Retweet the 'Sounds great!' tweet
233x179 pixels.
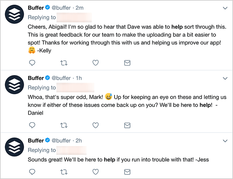tap(64, 172)
